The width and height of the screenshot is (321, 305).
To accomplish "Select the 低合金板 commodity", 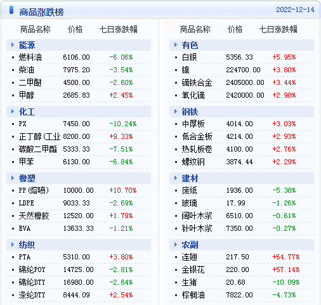I will 197,136.
